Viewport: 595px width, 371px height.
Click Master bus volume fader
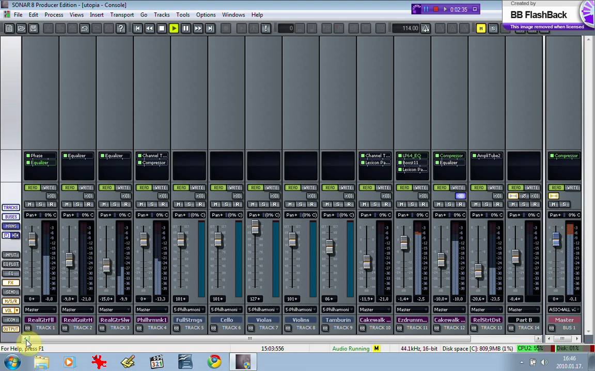coord(556,239)
